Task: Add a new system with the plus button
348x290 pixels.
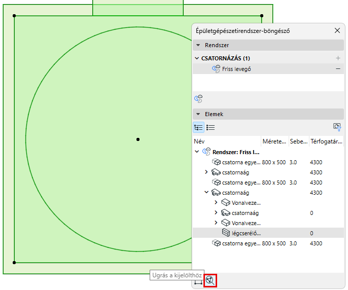Action: click(x=338, y=58)
